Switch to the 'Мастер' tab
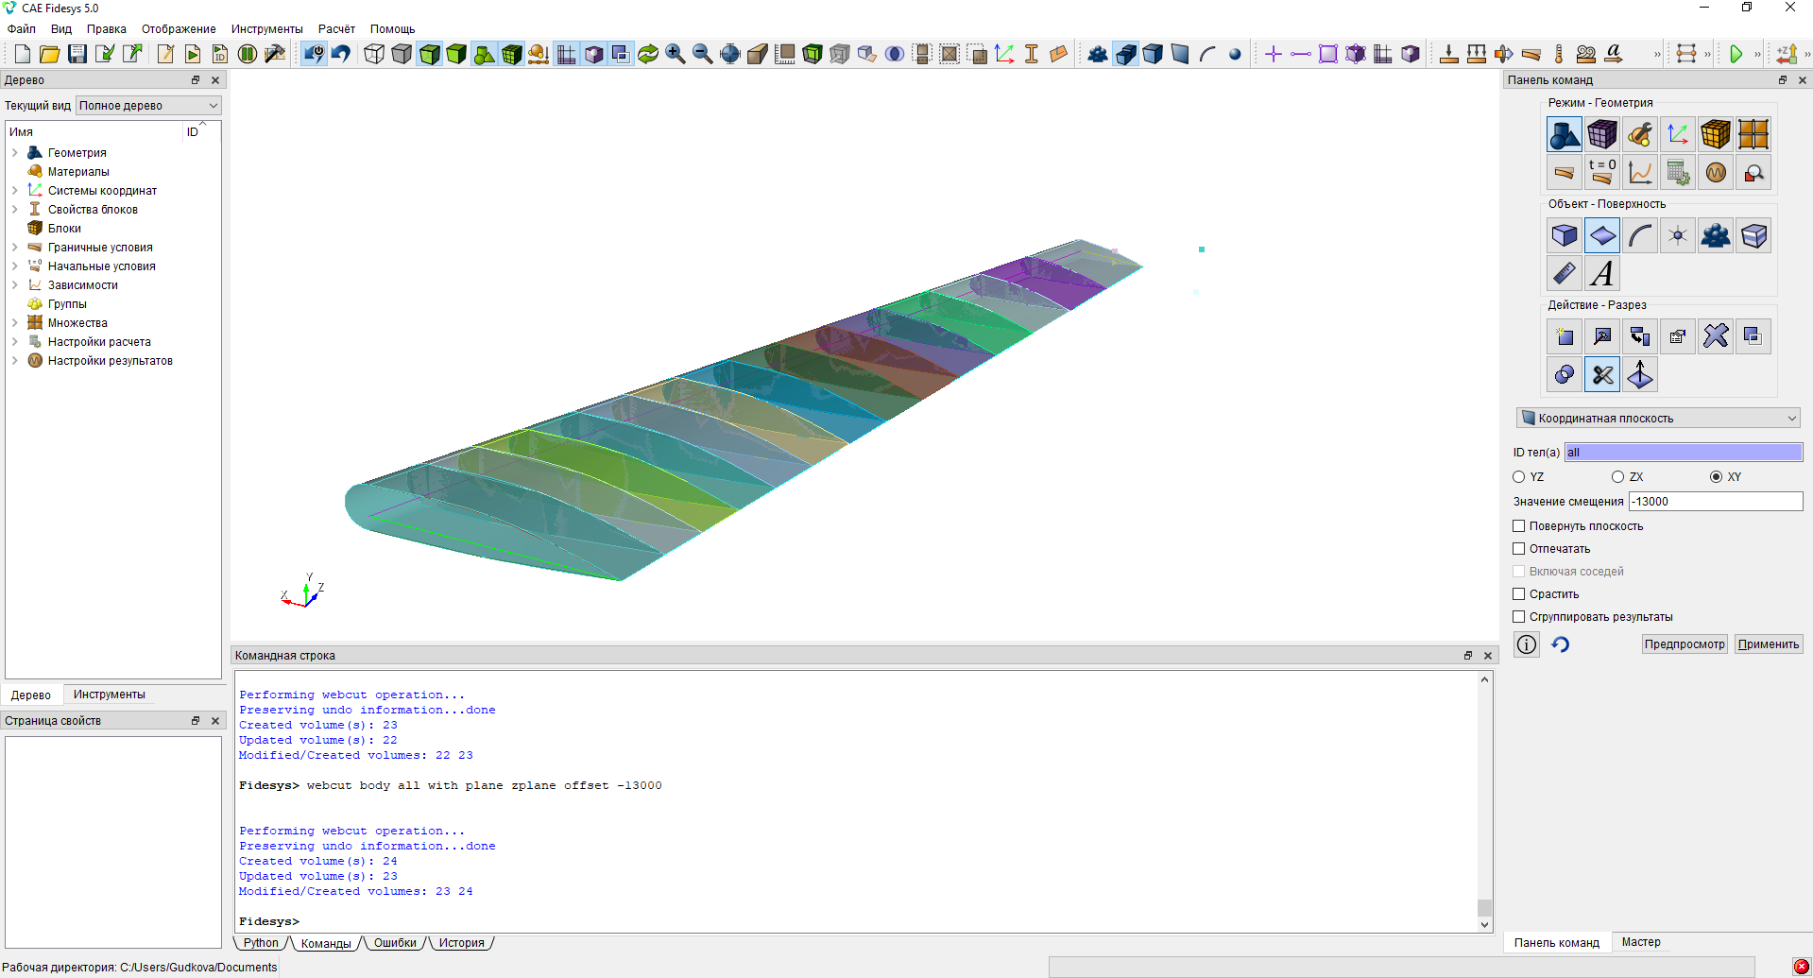 click(x=1641, y=942)
